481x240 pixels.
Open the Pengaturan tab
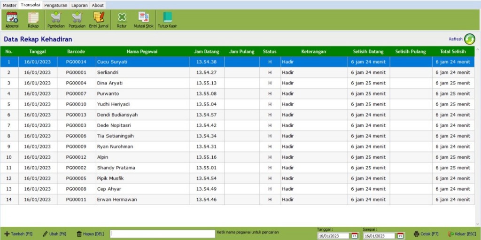55,5
